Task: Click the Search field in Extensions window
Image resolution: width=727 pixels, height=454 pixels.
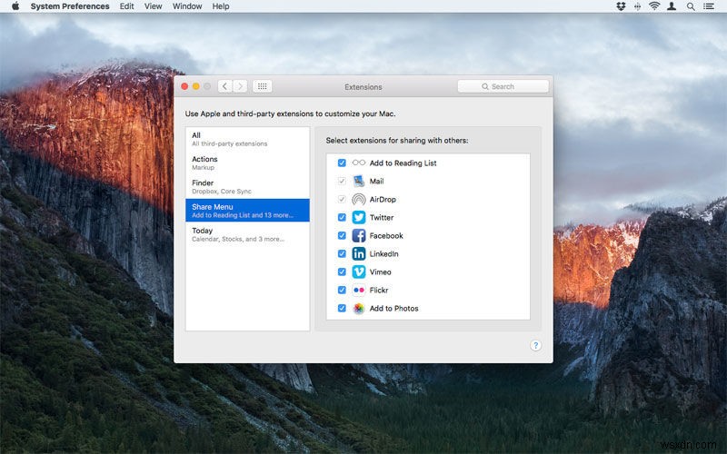Action: (x=503, y=86)
